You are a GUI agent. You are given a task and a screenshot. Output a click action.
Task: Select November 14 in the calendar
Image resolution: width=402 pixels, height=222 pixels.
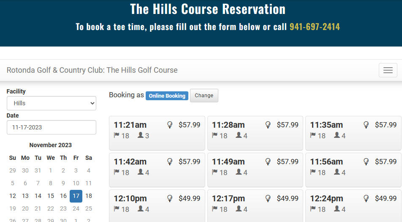pyautogui.click(x=38, y=196)
